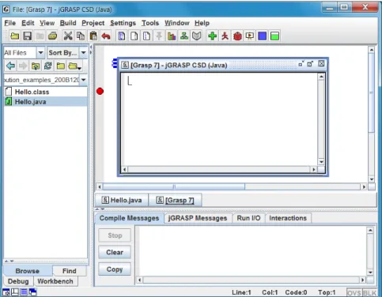Click the messages pane scroll down arrow
This screenshot has width=382, height=297.
point(370,273)
